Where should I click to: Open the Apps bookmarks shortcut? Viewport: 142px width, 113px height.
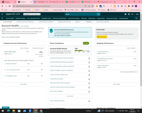(x=5, y=10)
